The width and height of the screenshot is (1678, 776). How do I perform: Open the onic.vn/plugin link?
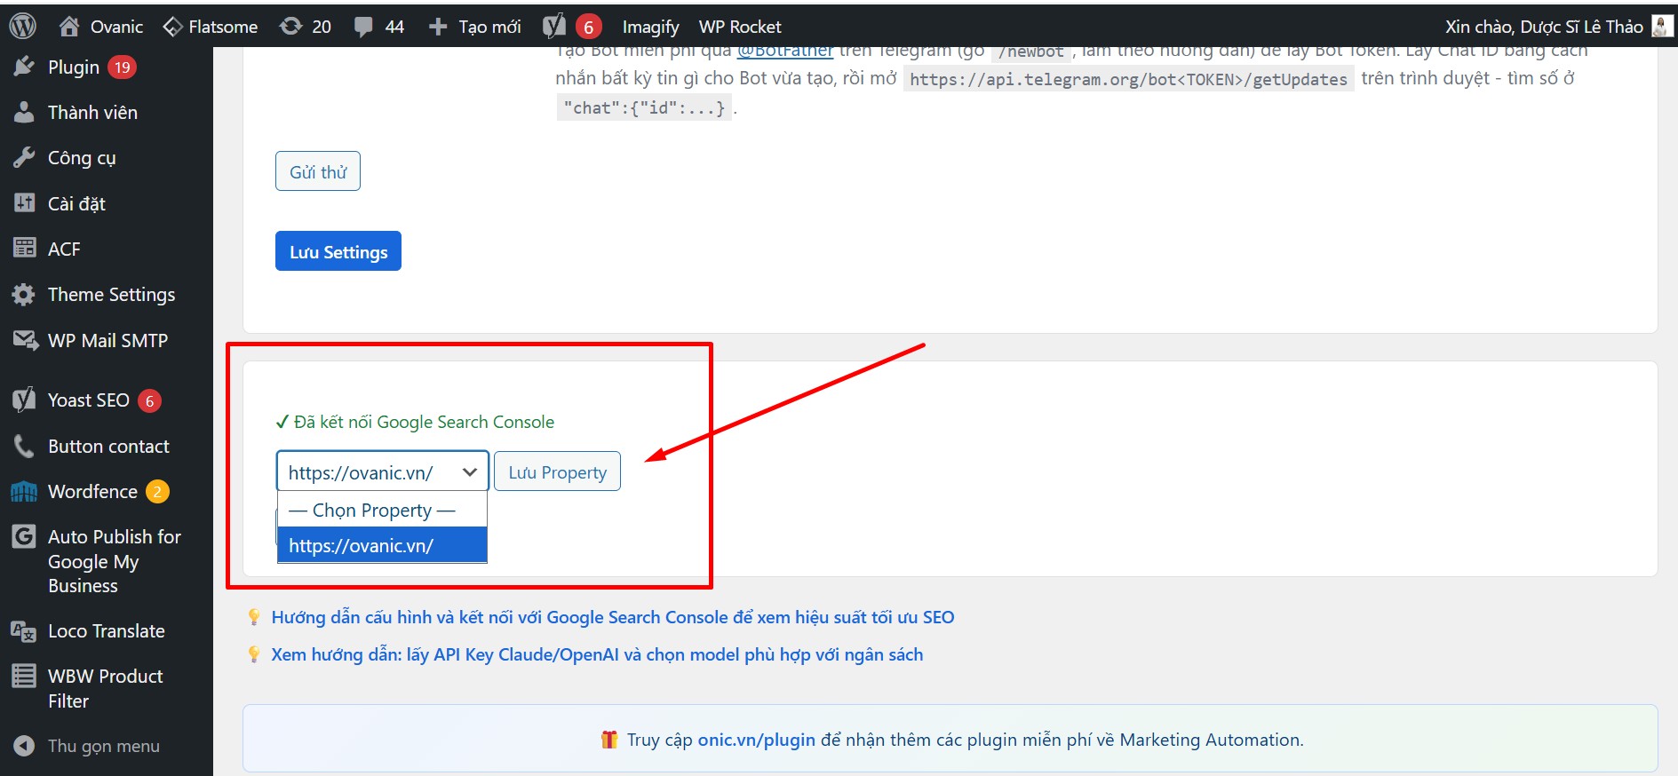tap(757, 740)
